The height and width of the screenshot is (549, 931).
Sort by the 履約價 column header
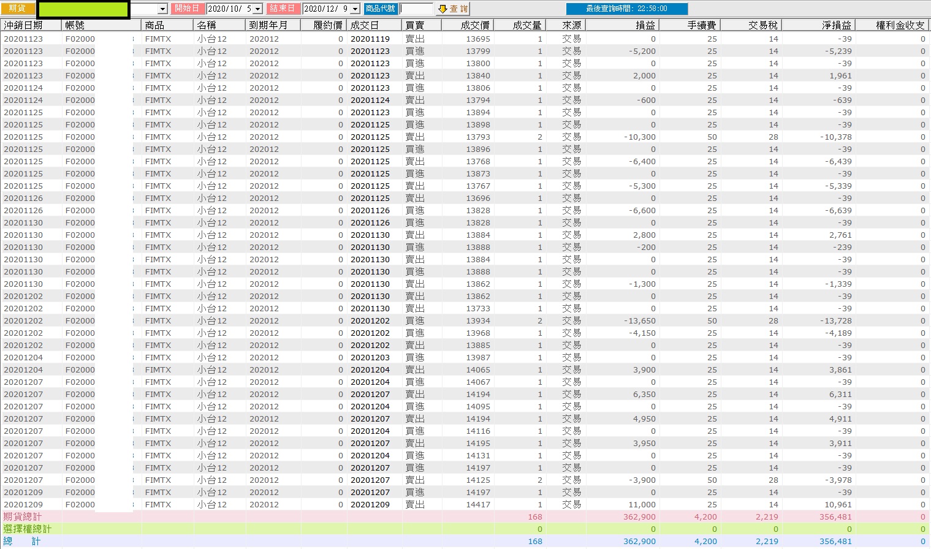(x=323, y=25)
